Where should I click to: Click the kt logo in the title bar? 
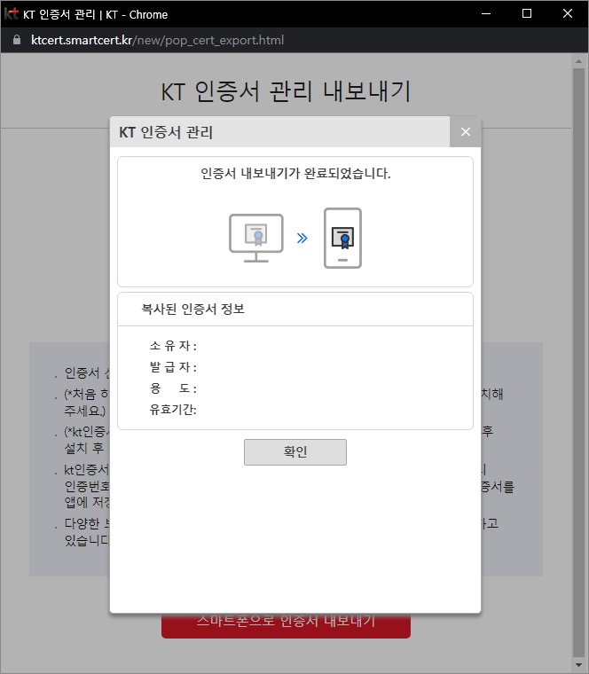(11, 14)
